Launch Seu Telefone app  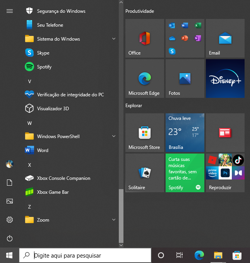click(70, 25)
